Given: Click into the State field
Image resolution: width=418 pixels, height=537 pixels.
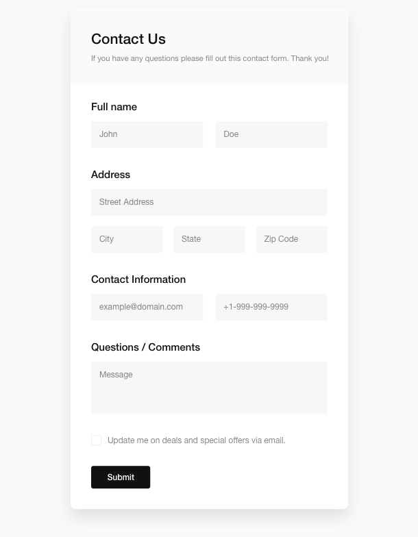Looking at the screenshot, I should (x=209, y=239).
